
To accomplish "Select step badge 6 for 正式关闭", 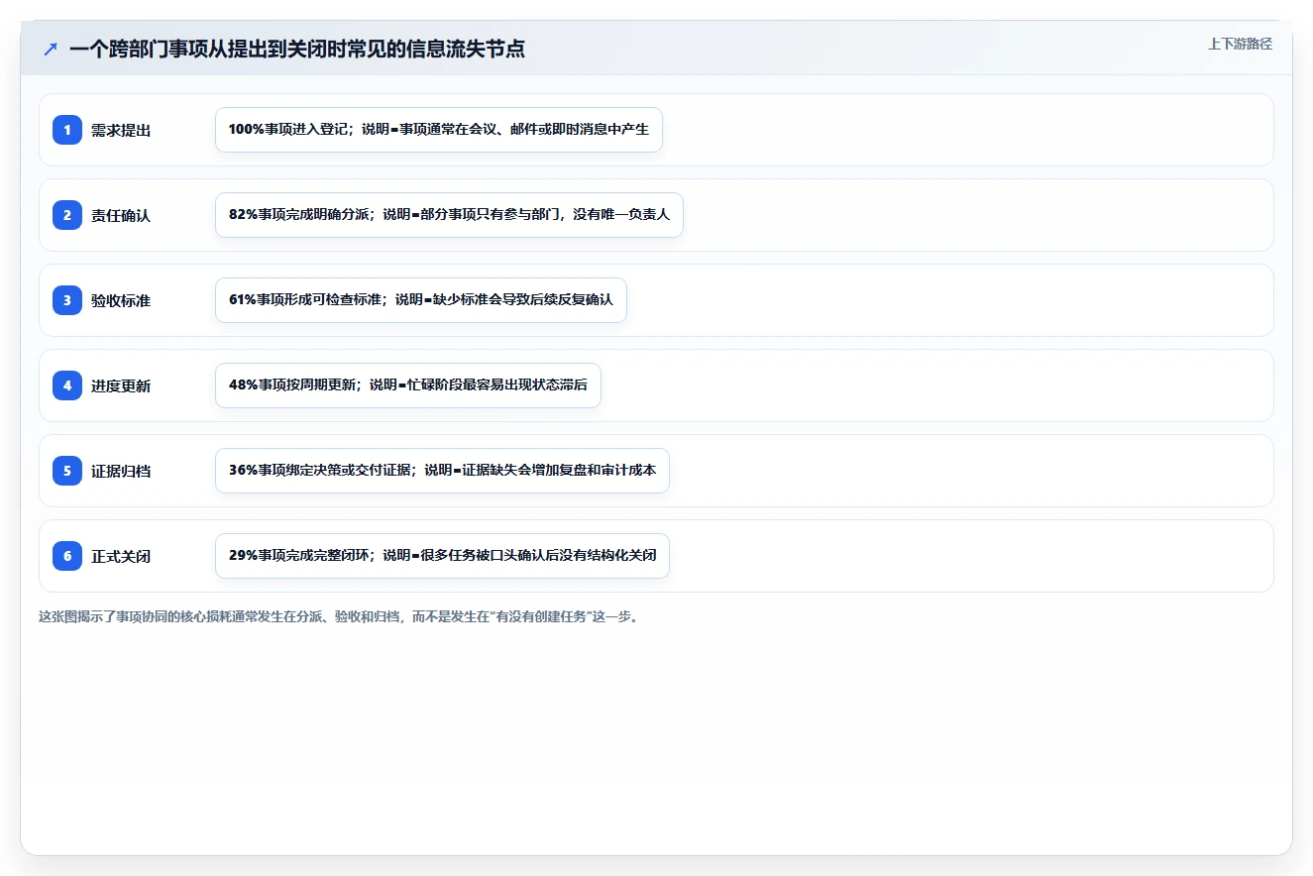I will (67, 556).
